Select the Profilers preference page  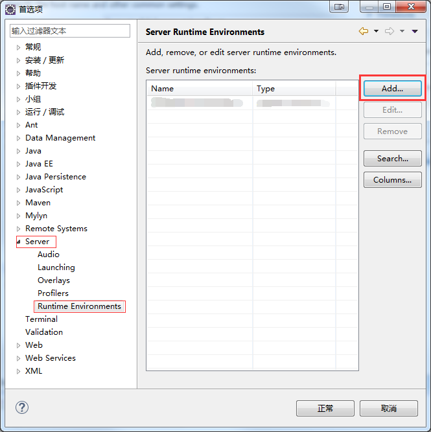(x=52, y=293)
